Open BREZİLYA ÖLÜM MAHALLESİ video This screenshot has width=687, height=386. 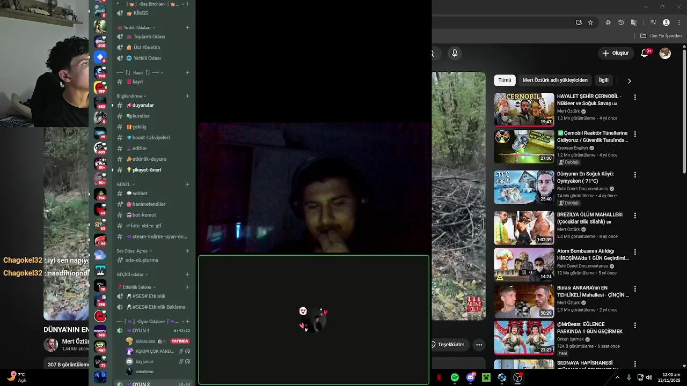[x=524, y=228]
